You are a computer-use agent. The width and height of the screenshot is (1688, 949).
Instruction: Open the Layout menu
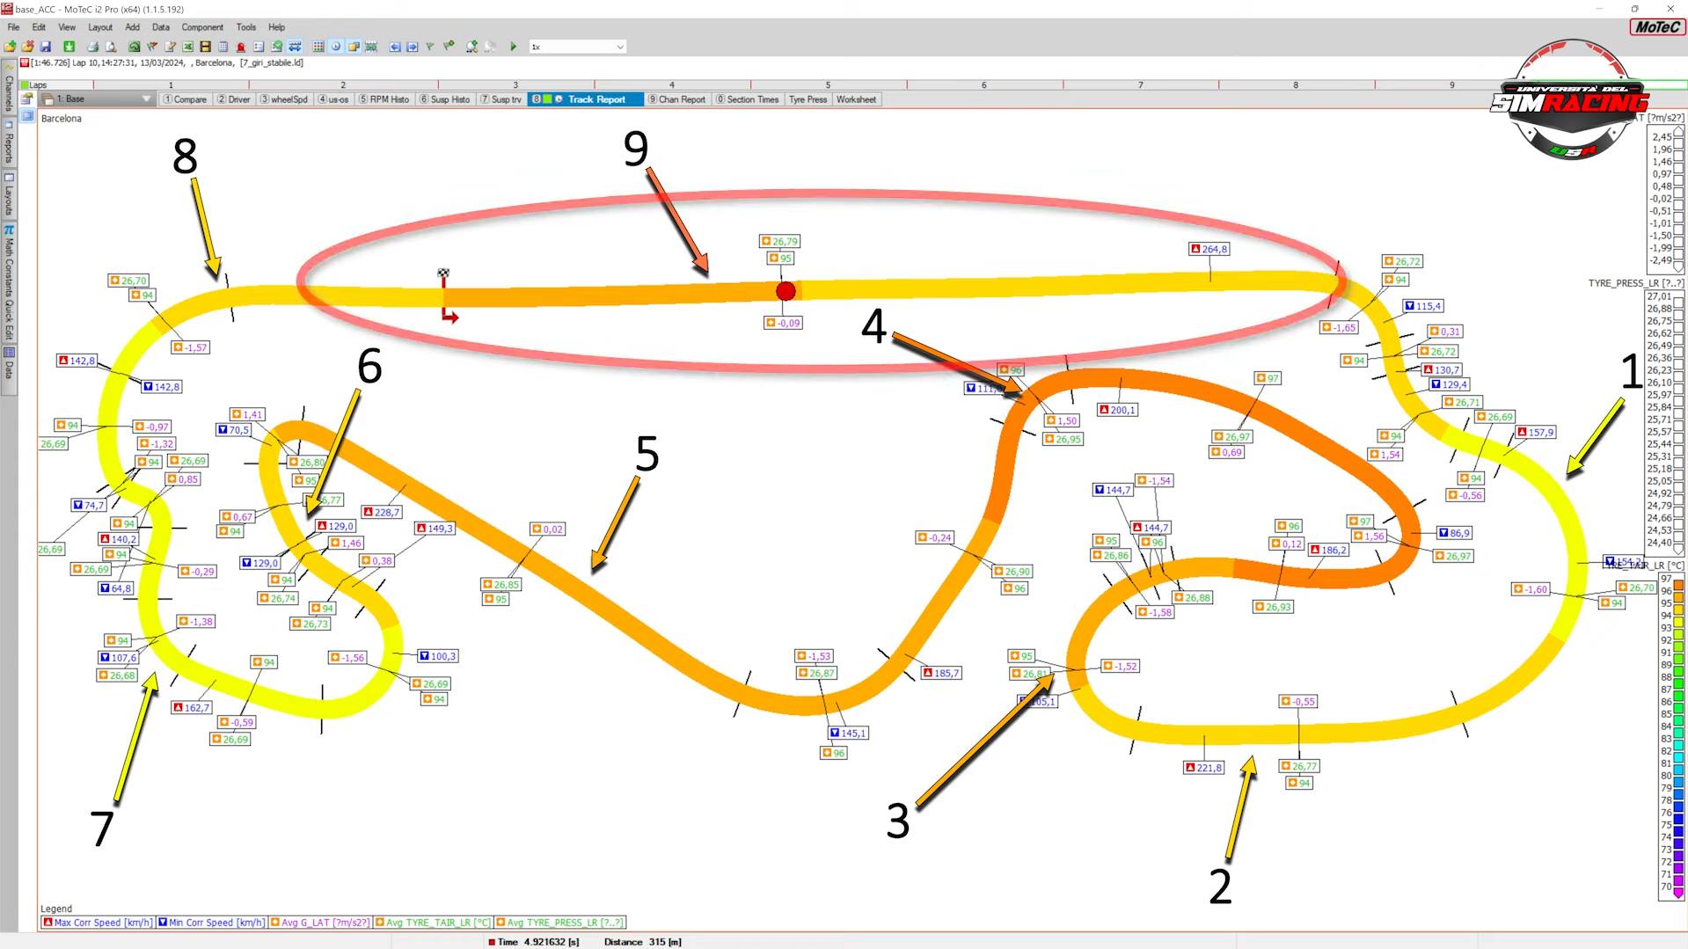tap(100, 27)
